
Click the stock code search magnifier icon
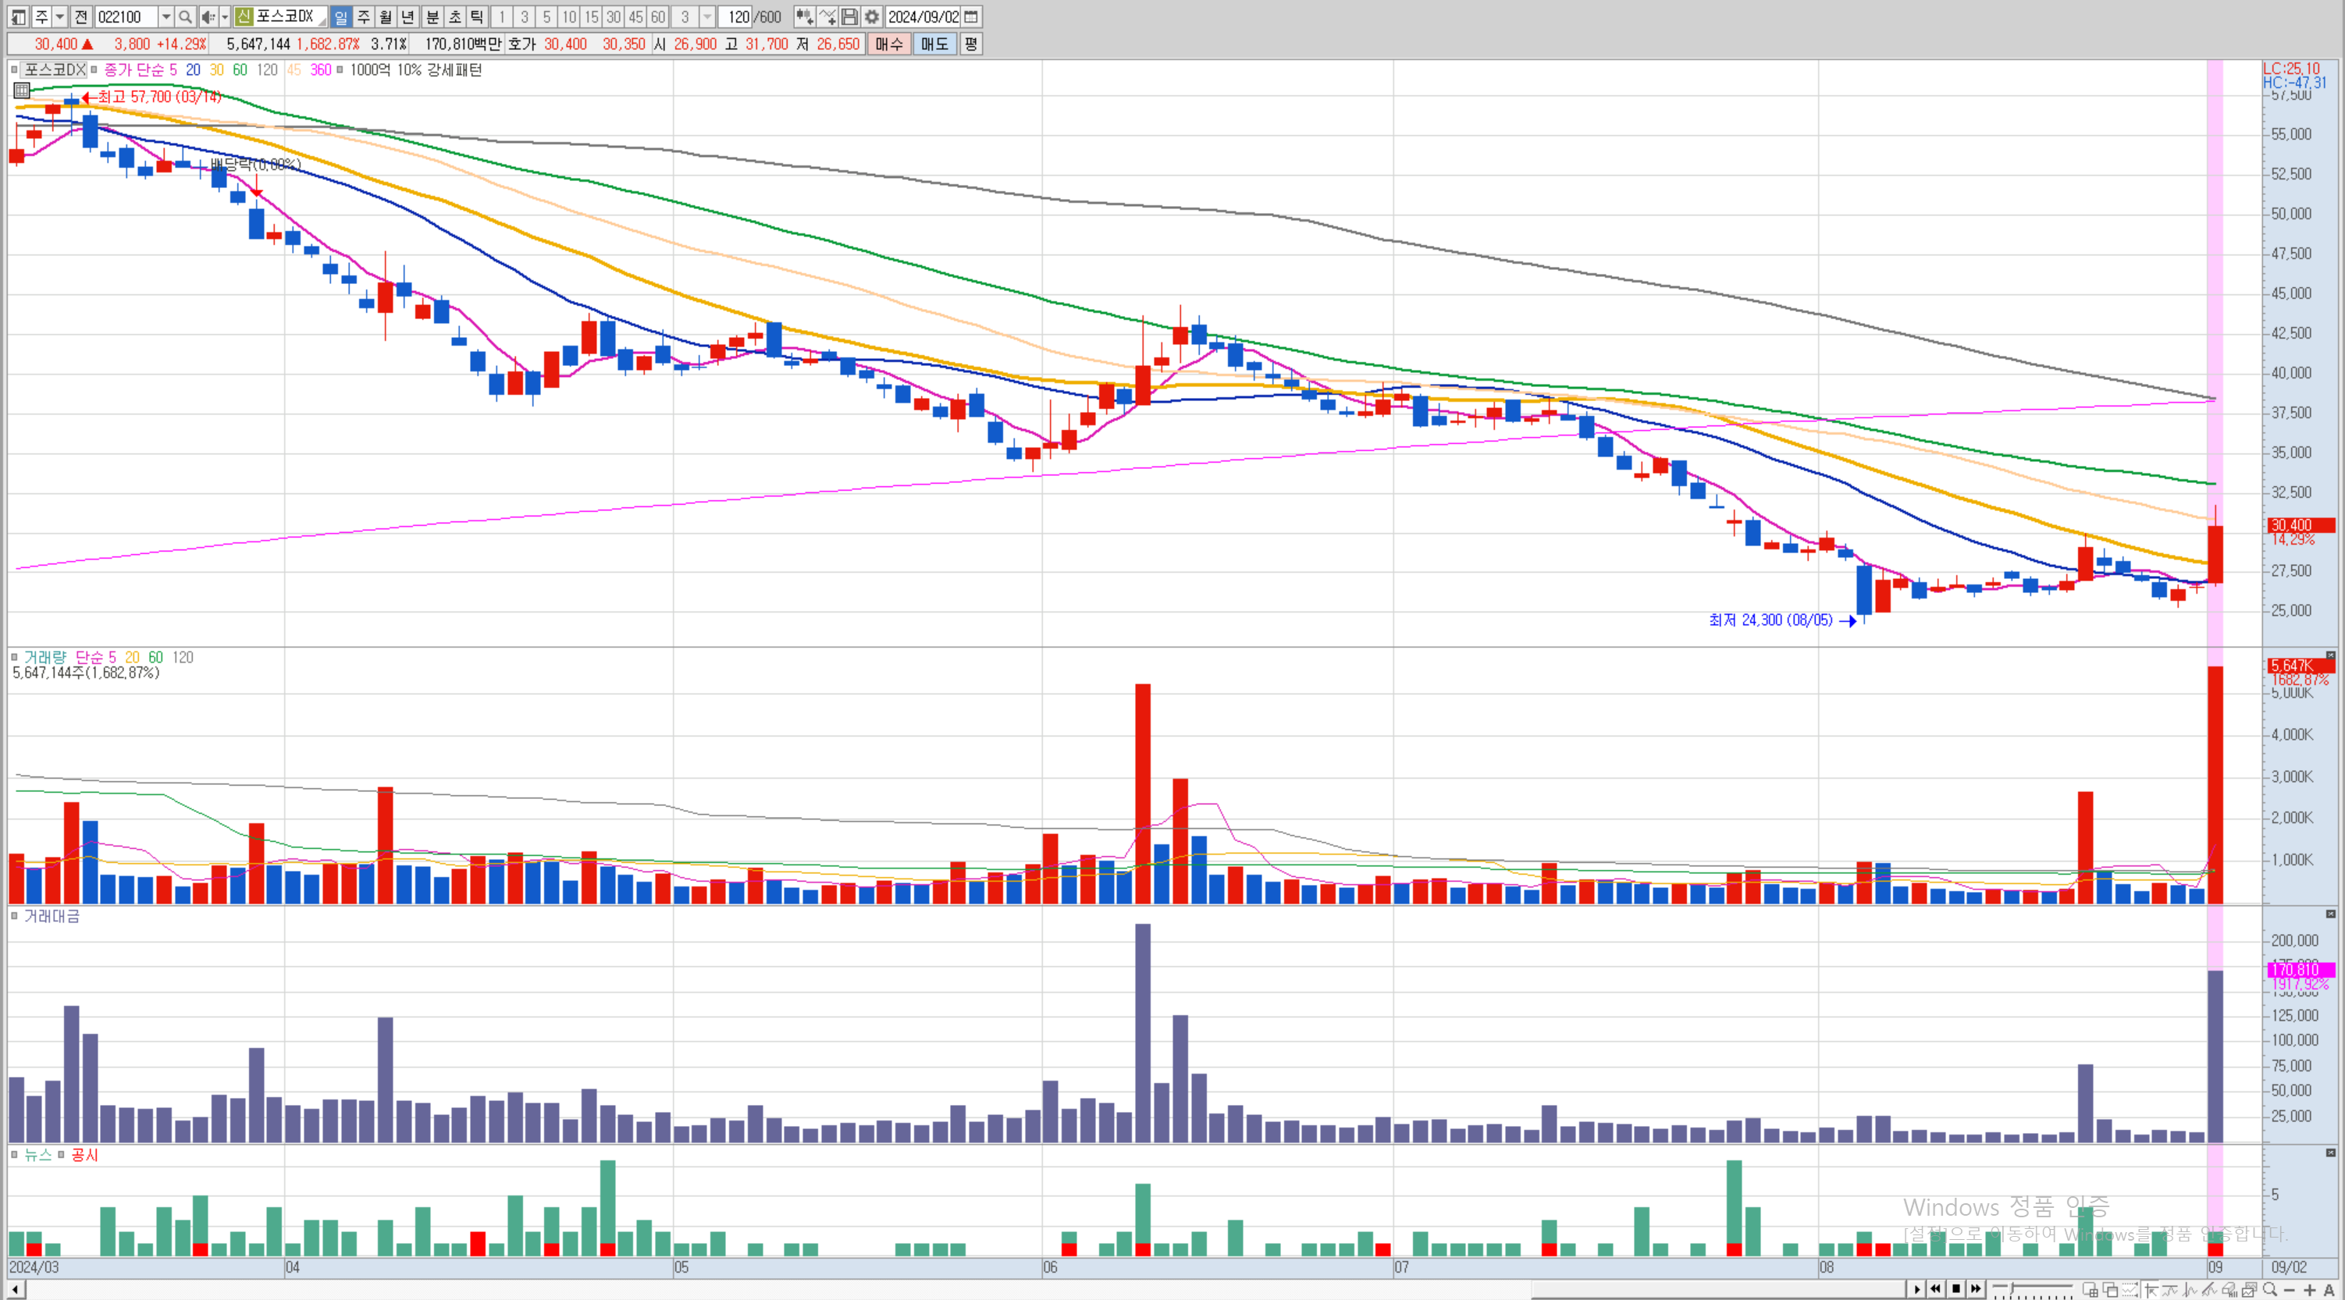click(185, 16)
